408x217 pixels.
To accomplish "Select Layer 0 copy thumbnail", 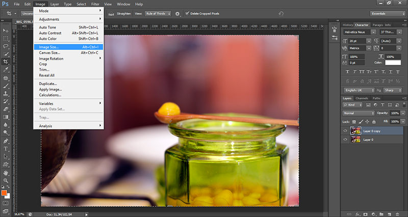I will (356, 130).
